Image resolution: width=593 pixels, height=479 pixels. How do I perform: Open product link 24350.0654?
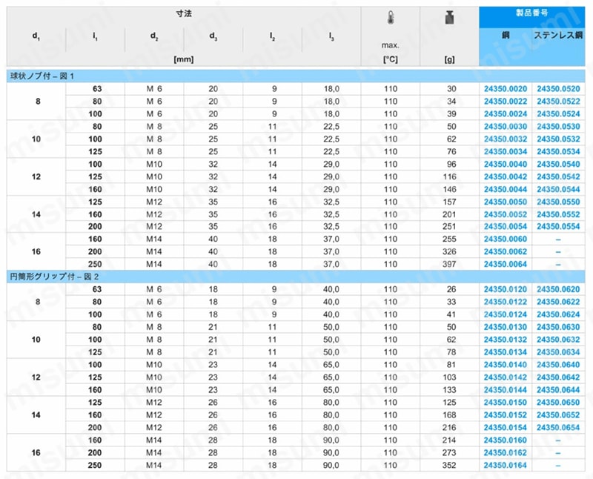click(x=558, y=428)
